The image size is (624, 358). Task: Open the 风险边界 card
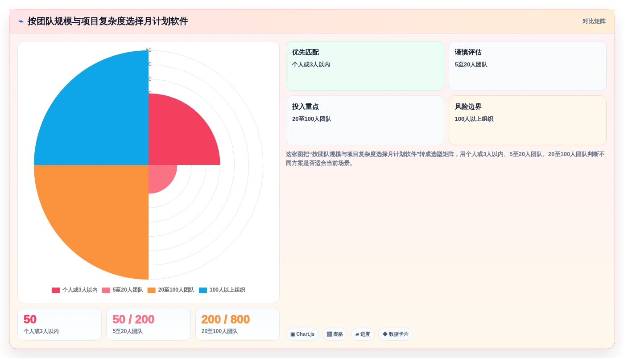528,120
